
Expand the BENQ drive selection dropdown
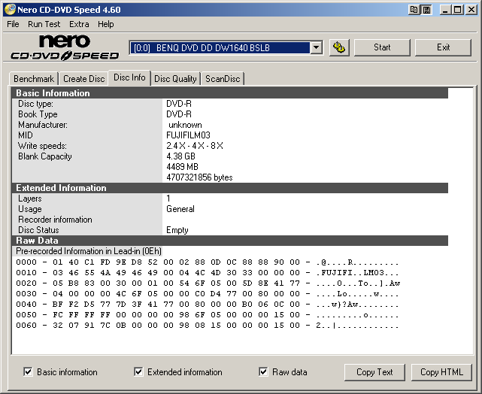[317, 47]
